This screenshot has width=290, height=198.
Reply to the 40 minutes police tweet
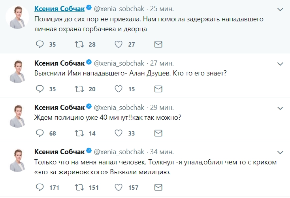[x=40, y=133]
